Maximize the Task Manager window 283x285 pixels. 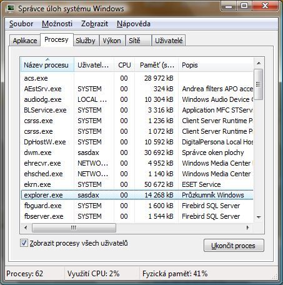[x=244, y=6]
